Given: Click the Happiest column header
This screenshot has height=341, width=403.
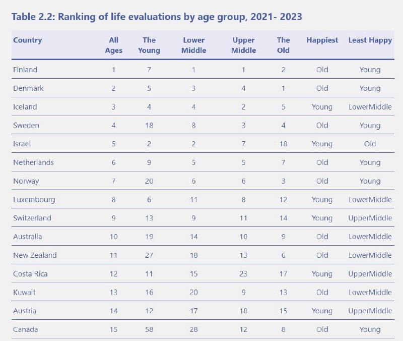Looking at the screenshot, I should click(x=322, y=40).
